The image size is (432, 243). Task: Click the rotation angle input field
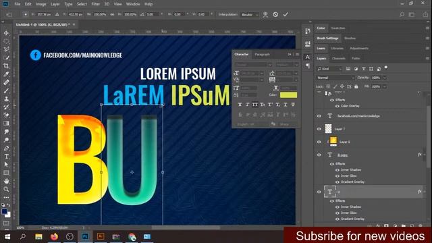click(x=153, y=14)
